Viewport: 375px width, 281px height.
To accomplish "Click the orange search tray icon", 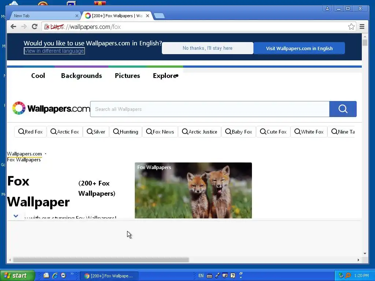I will (x=348, y=276).
